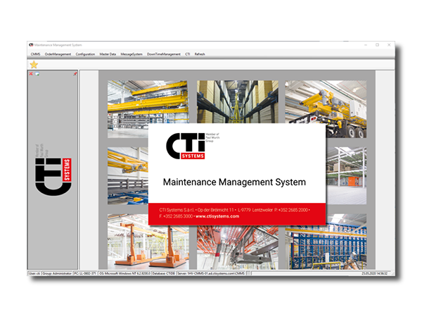
Task: Click the CTI Systems address text line
Action: (x=234, y=210)
